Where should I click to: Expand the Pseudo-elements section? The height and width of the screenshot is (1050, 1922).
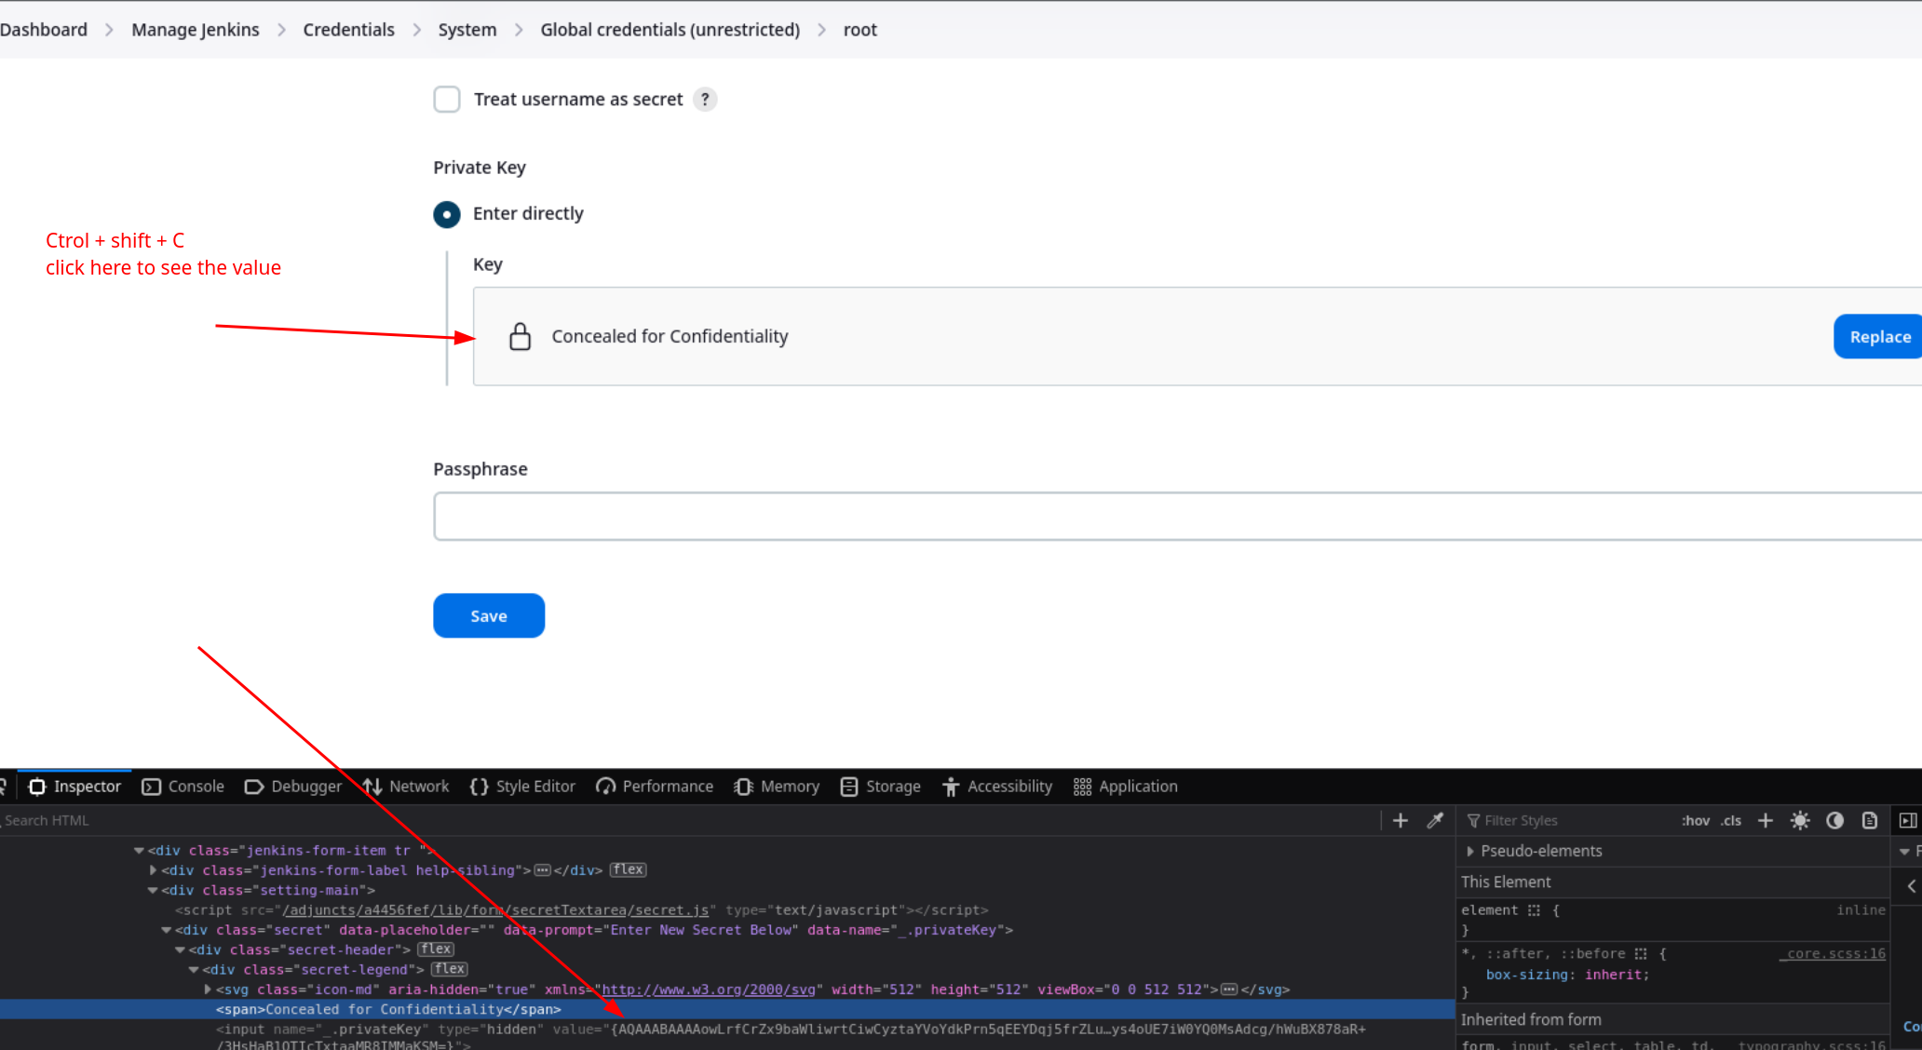pyautogui.click(x=1470, y=851)
